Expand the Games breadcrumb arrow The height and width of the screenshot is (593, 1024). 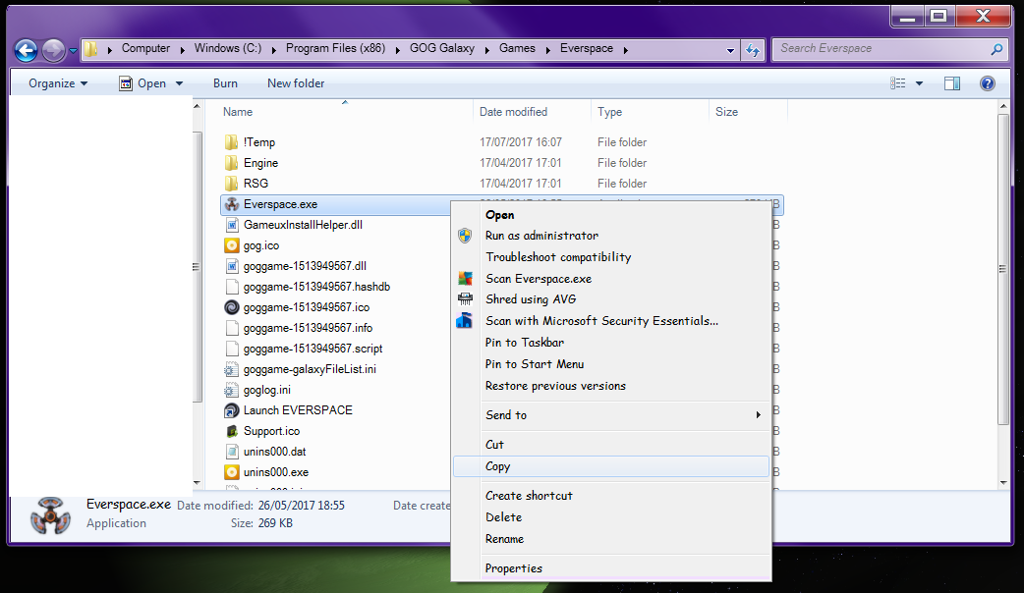coord(547,49)
